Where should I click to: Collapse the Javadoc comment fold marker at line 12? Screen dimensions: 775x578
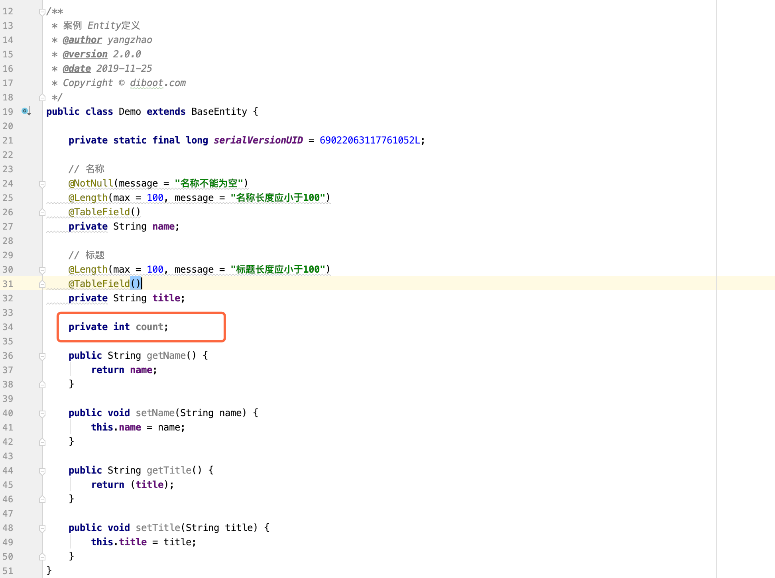tap(42, 12)
